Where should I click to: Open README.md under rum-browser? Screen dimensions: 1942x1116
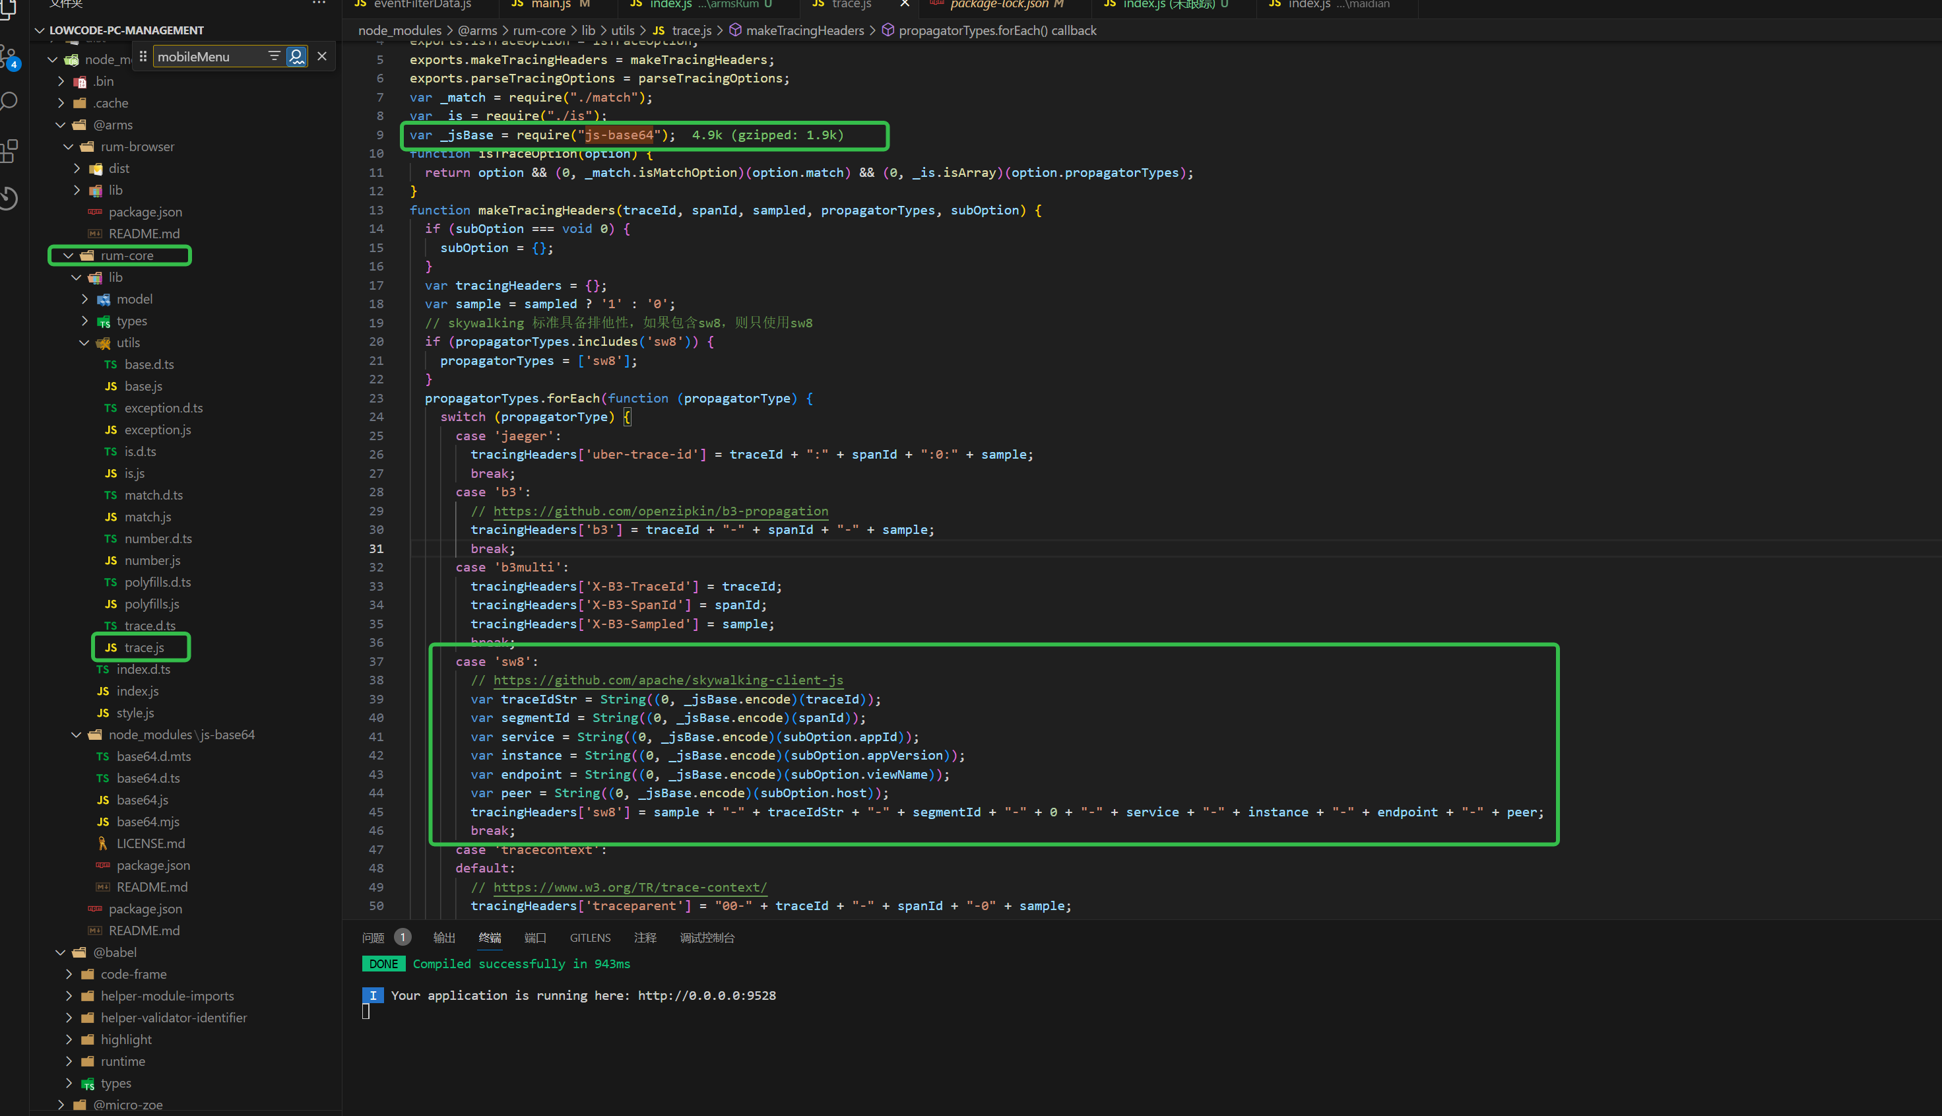coord(143,234)
